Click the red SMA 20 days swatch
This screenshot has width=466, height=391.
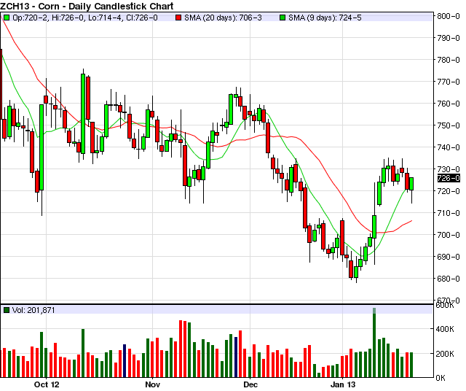pos(178,18)
